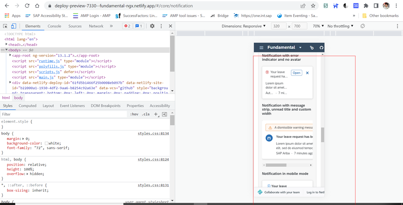Open the No throttling dropdown
This screenshot has height=205, width=403.
pyautogui.click(x=340, y=26)
